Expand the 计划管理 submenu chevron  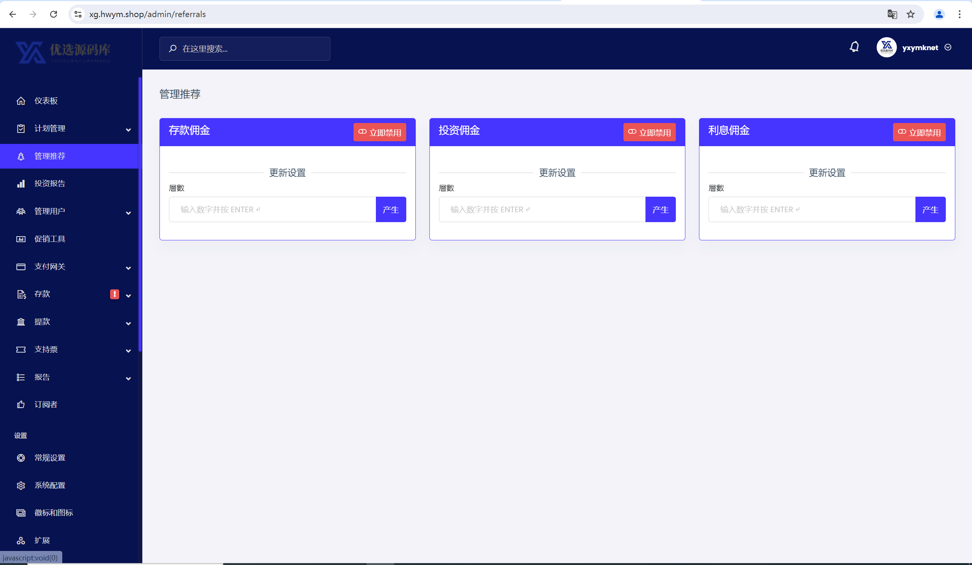point(128,130)
